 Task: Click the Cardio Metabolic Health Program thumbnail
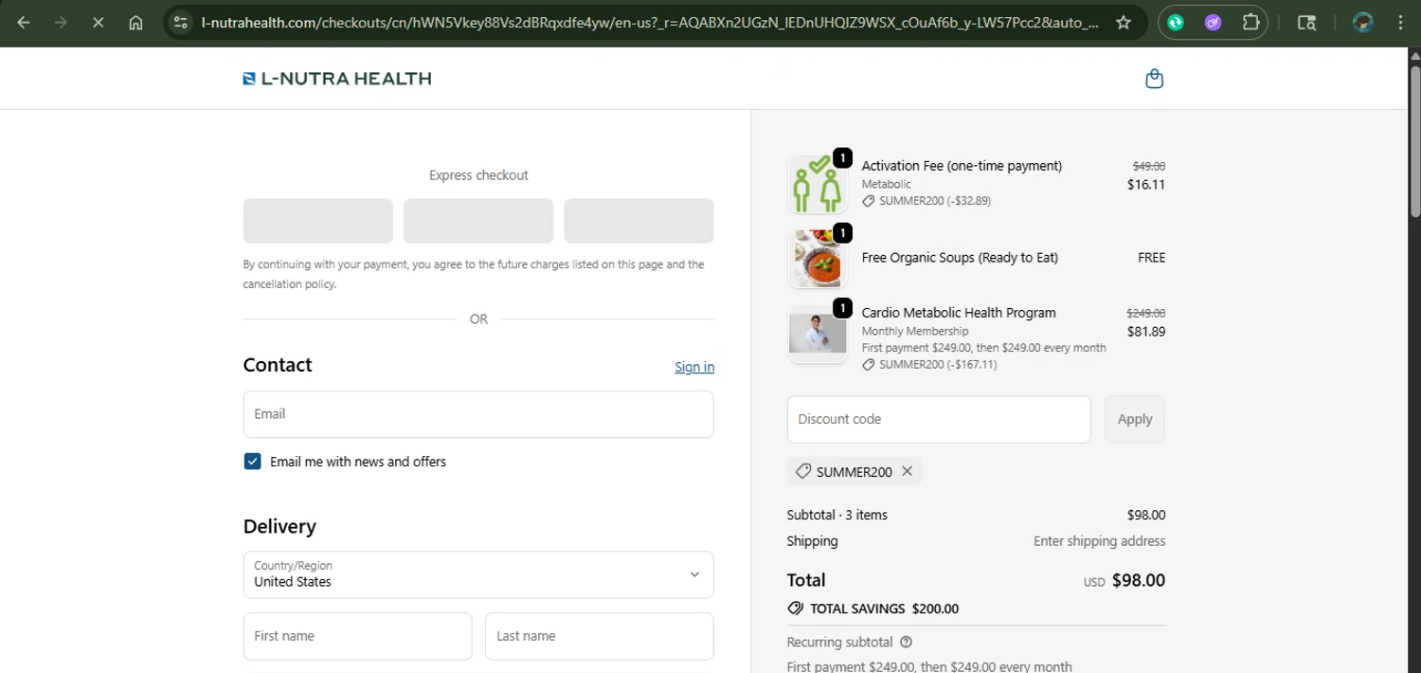click(817, 333)
